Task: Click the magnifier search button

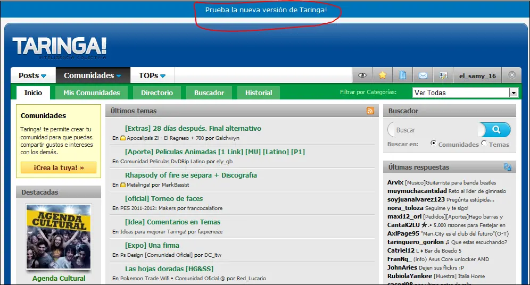Action: tap(496, 130)
